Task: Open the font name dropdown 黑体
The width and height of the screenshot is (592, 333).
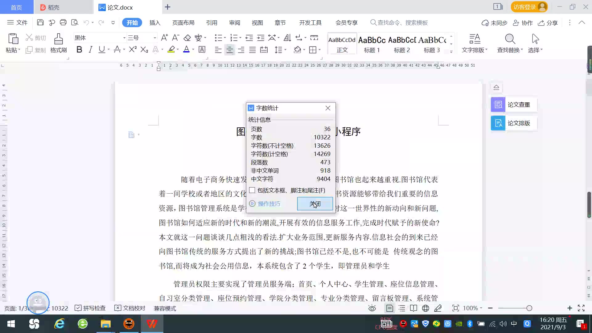Action: pyautogui.click(x=124, y=38)
